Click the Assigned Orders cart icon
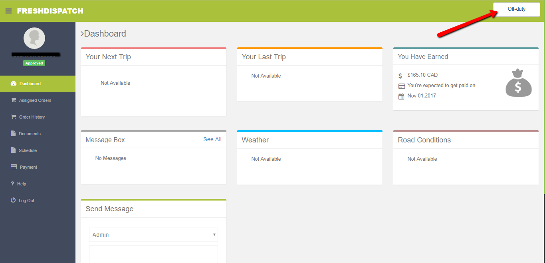The width and height of the screenshot is (545, 263). (14, 100)
